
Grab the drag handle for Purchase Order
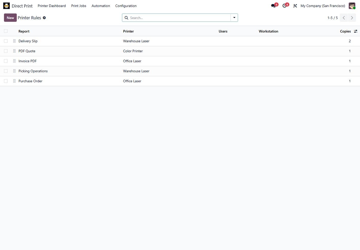(14, 81)
